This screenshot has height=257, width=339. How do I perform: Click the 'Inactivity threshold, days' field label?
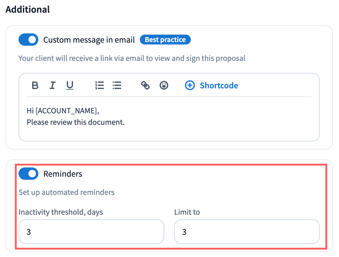tap(61, 212)
